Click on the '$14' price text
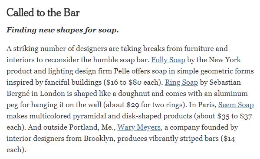The width and height of the screenshot is (260, 159). click(229, 139)
